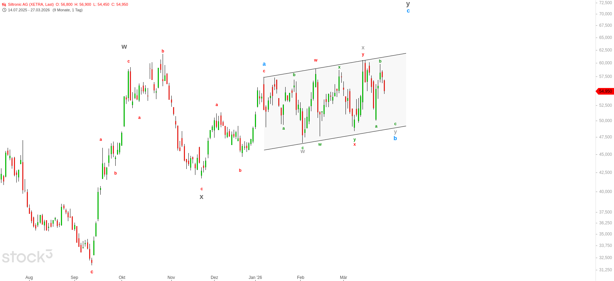Select the large gray X label below November low
The image size is (614, 281).
201,197
